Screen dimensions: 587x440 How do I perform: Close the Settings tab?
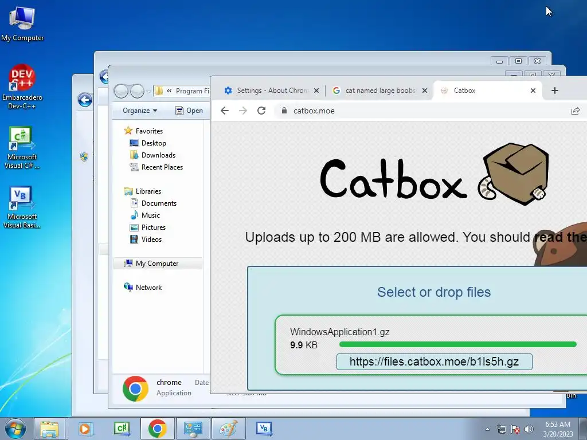[x=316, y=91]
